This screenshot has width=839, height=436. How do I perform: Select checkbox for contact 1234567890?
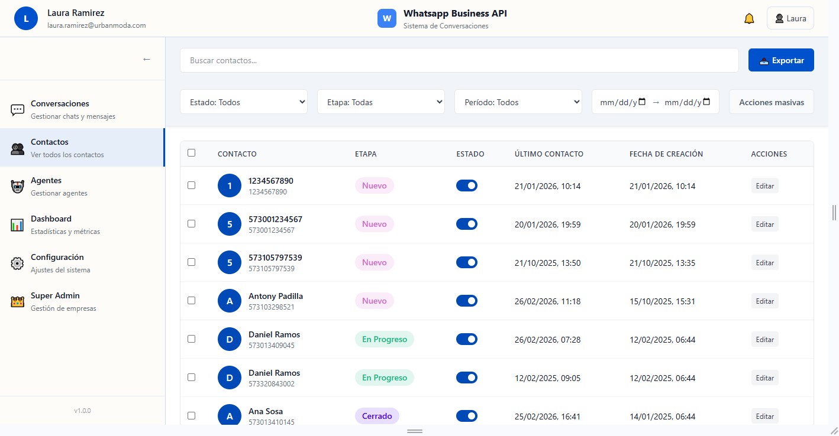tap(191, 185)
